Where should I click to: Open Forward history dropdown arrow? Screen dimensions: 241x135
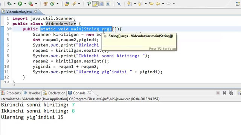click(174, 4)
